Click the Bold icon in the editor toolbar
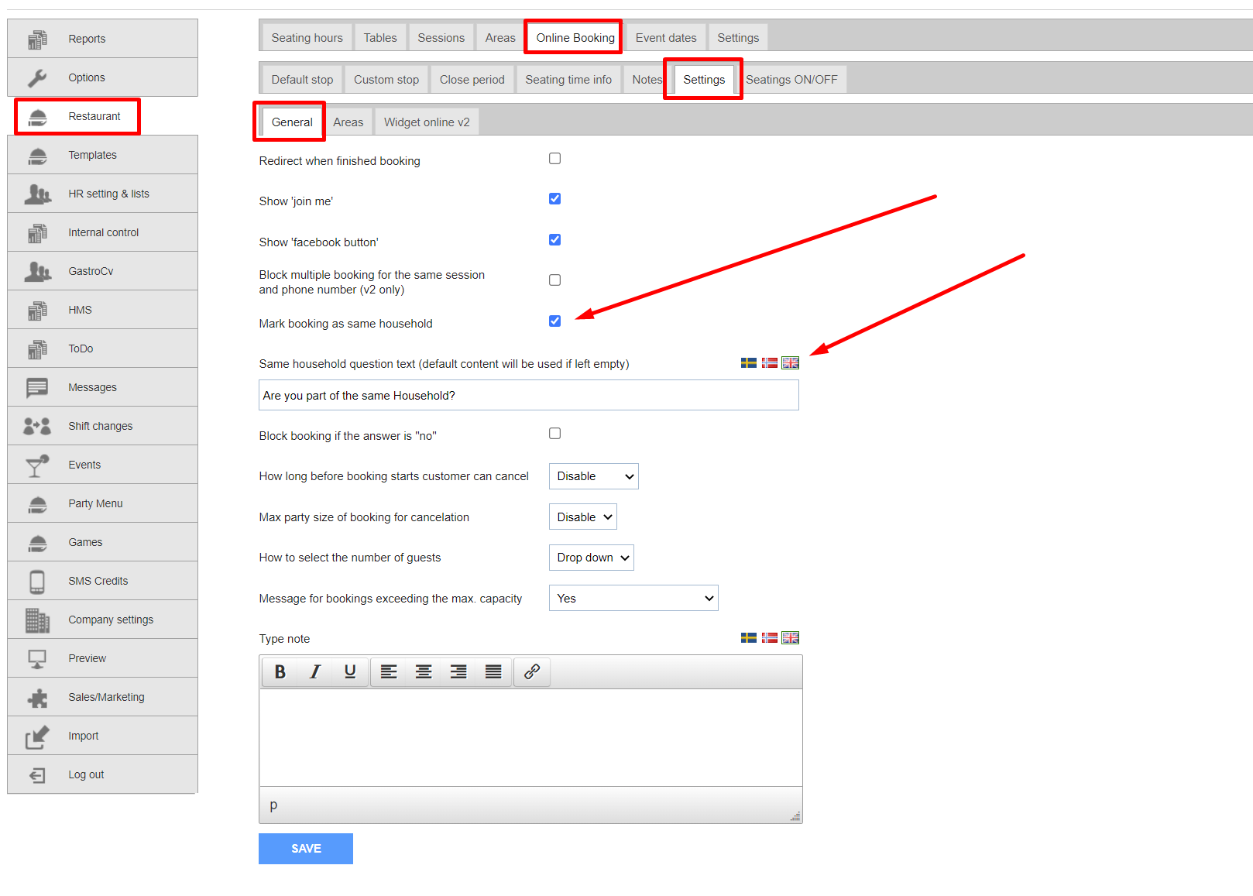 (280, 672)
